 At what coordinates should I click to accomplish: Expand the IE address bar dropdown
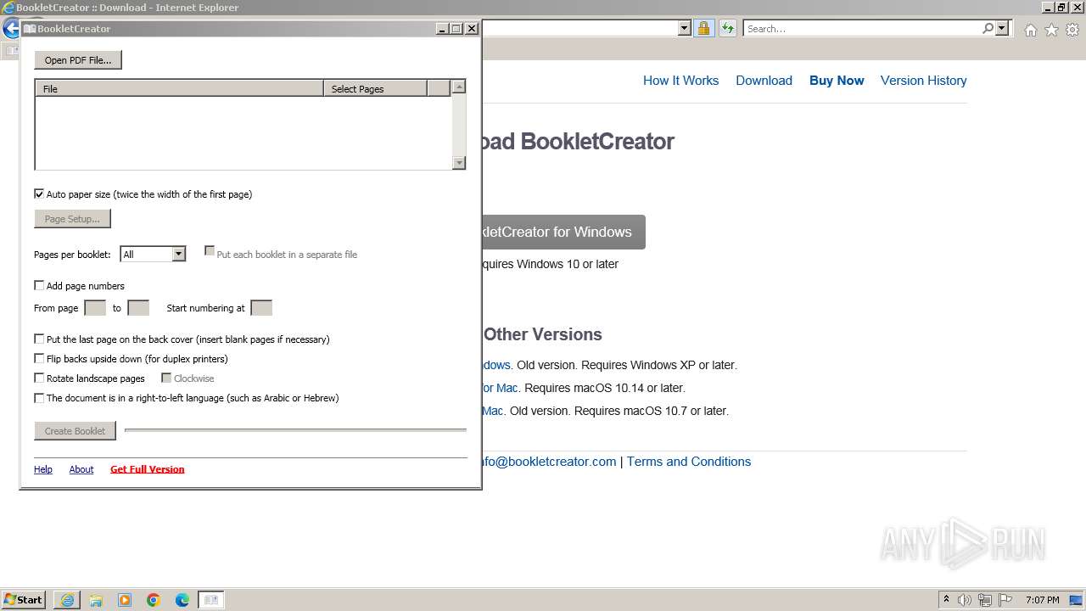684,28
